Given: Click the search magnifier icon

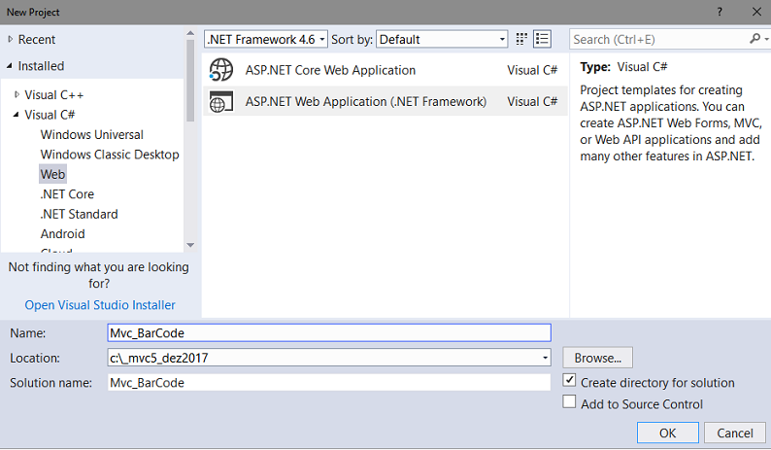Looking at the screenshot, I should click(754, 39).
